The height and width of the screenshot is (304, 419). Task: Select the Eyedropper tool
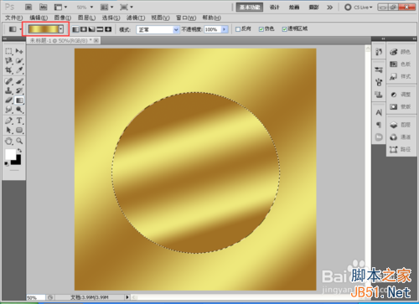[x=19, y=70]
